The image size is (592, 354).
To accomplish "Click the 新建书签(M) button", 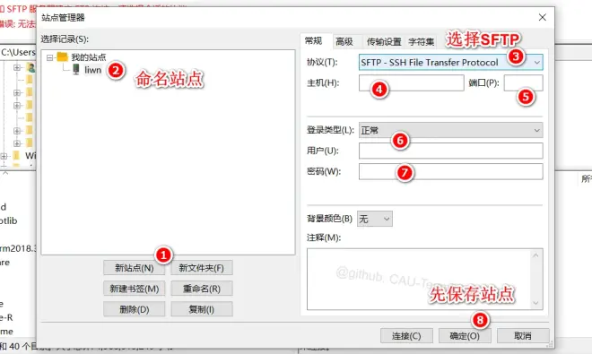I will point(134,289).
